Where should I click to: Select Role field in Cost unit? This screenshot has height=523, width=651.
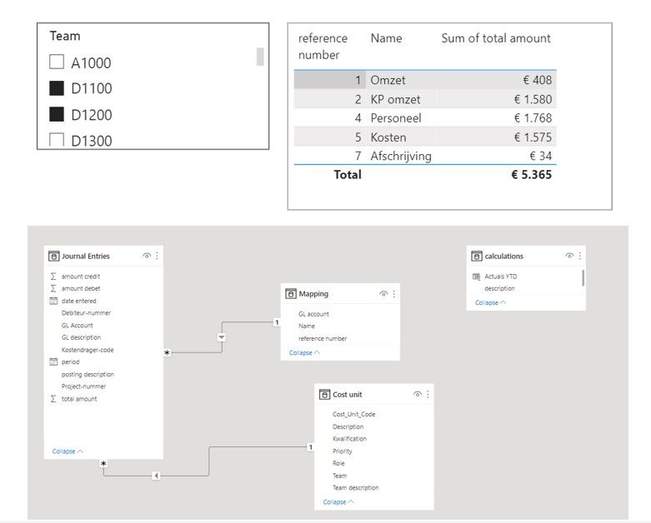pyautogui.click(x=338, y=463)
